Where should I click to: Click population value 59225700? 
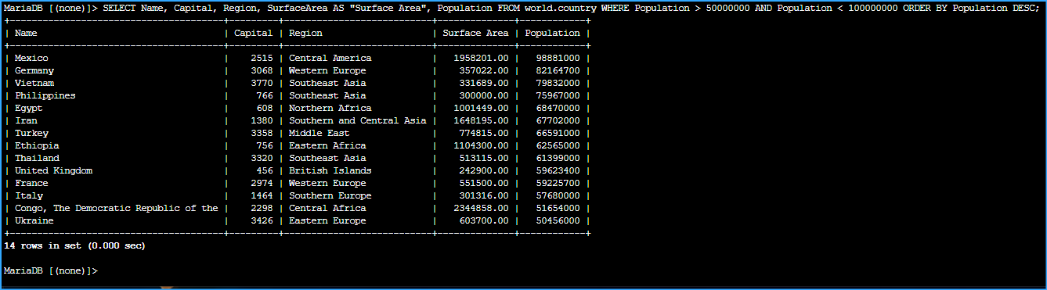[558, 184]
